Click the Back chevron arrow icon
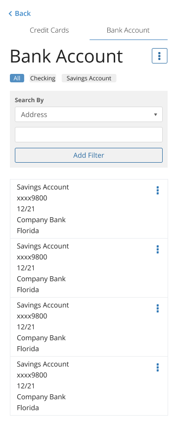The height and width of the screenshot is (433, 178). (10, 13)
